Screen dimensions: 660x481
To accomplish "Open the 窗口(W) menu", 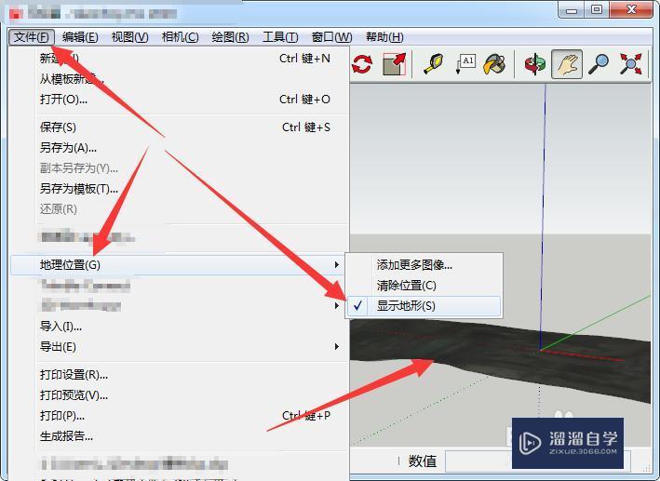I will pos(331,37).
